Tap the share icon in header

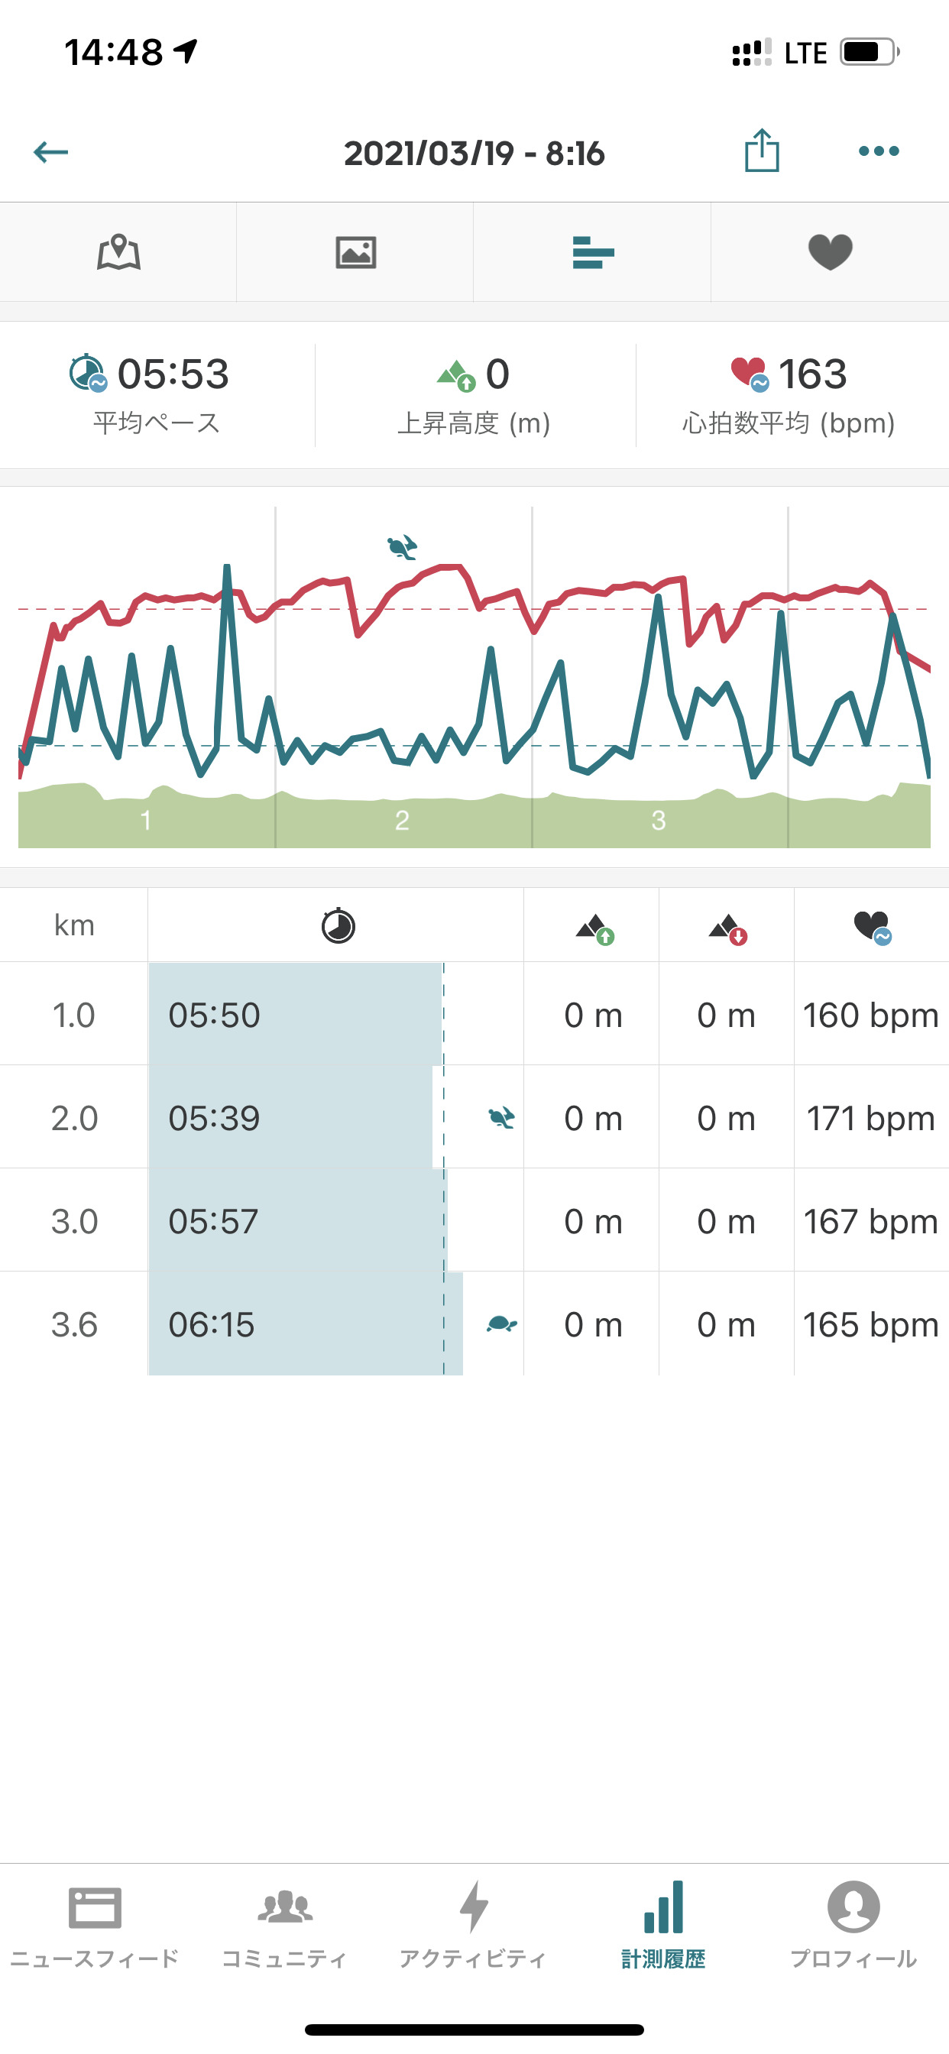tap(762, 151)
